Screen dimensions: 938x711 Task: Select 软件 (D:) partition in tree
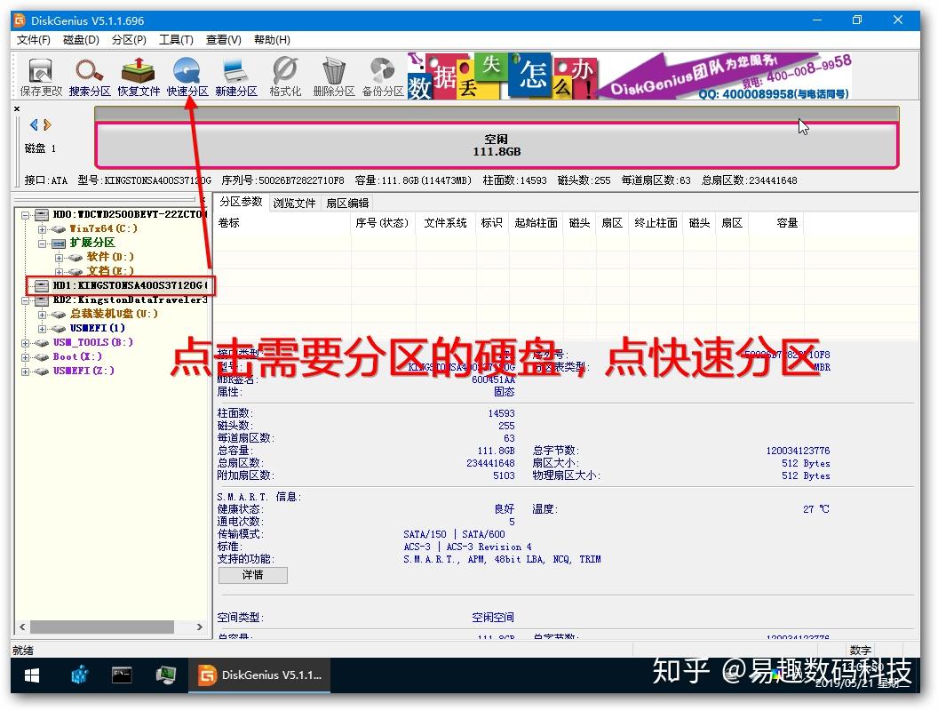(110, 257)
